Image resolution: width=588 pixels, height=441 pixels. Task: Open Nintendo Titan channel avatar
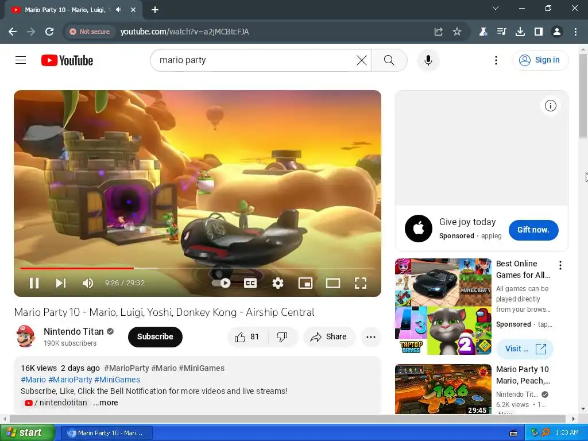[25, 336]
